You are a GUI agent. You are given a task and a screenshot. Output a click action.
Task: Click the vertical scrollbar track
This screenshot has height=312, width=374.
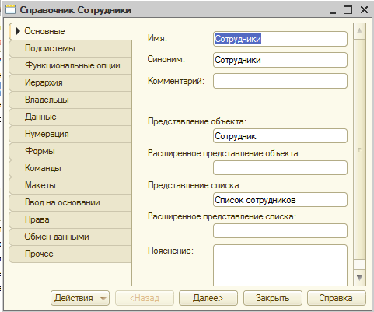tap(359, 149)
